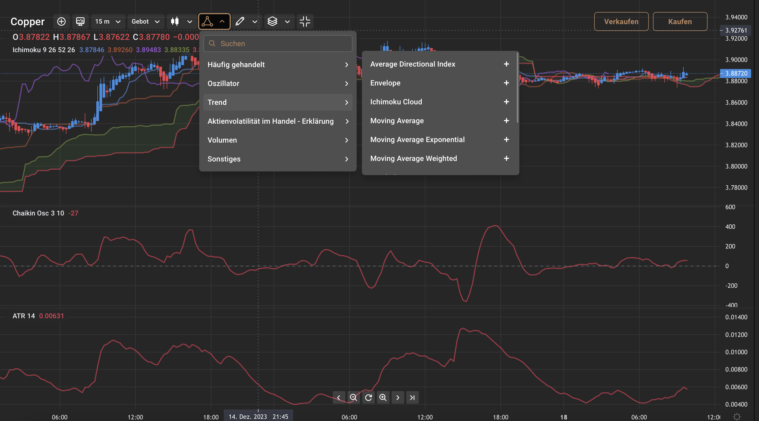Exit fullscreen with collapse arrows icon
The height and width of the screenshot is (421, 759).
point(305,21)
